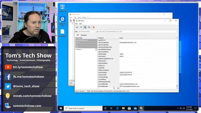Click the orange icon at end of Edit entry toolbar
The image size is (201, 113).
[x=94, y=27]
